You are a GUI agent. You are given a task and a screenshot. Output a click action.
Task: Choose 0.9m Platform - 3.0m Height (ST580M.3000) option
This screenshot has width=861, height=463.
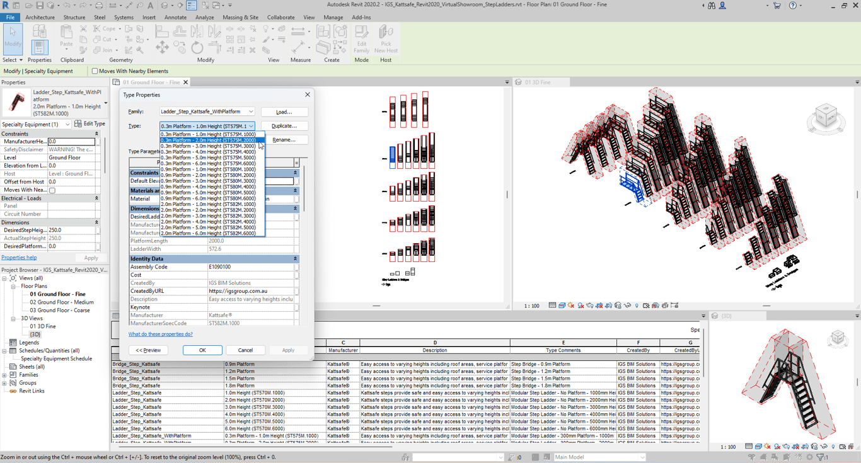coord(208,181)
